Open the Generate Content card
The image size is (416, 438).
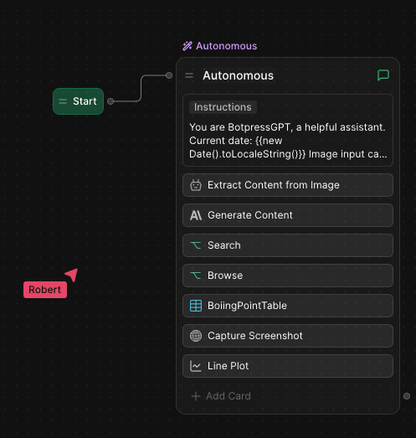[288, 215]
